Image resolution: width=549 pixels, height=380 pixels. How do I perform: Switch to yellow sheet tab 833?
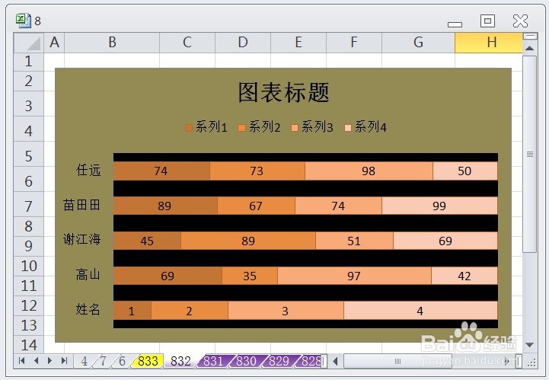click(148, 361)
